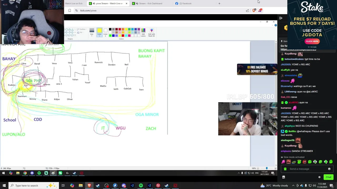
Task: Click the $1 free balance bonus banner
Action: pyautogui.click(x=257, y=69)
